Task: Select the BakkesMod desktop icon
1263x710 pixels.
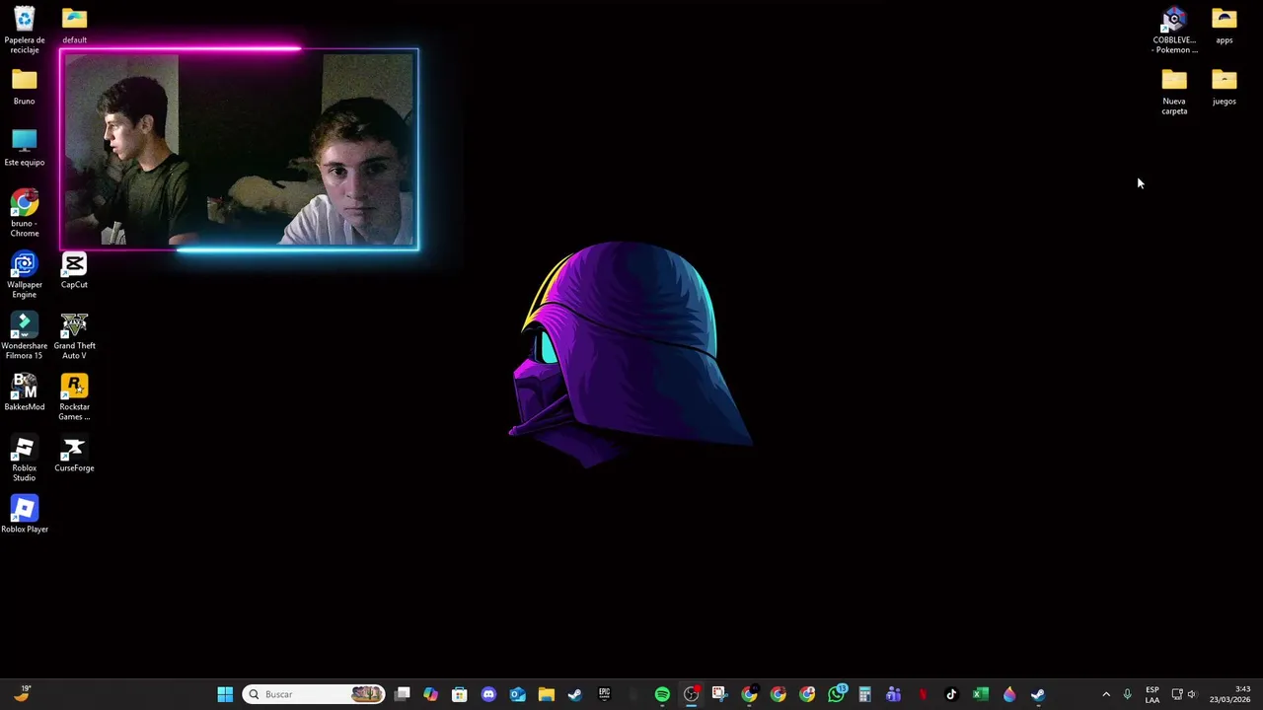Action: [25, 392]
